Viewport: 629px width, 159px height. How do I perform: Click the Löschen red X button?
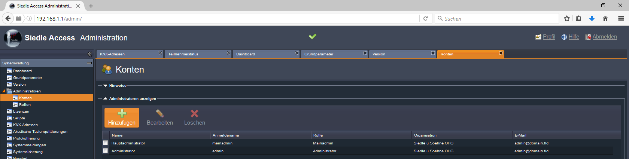[194, 117]
